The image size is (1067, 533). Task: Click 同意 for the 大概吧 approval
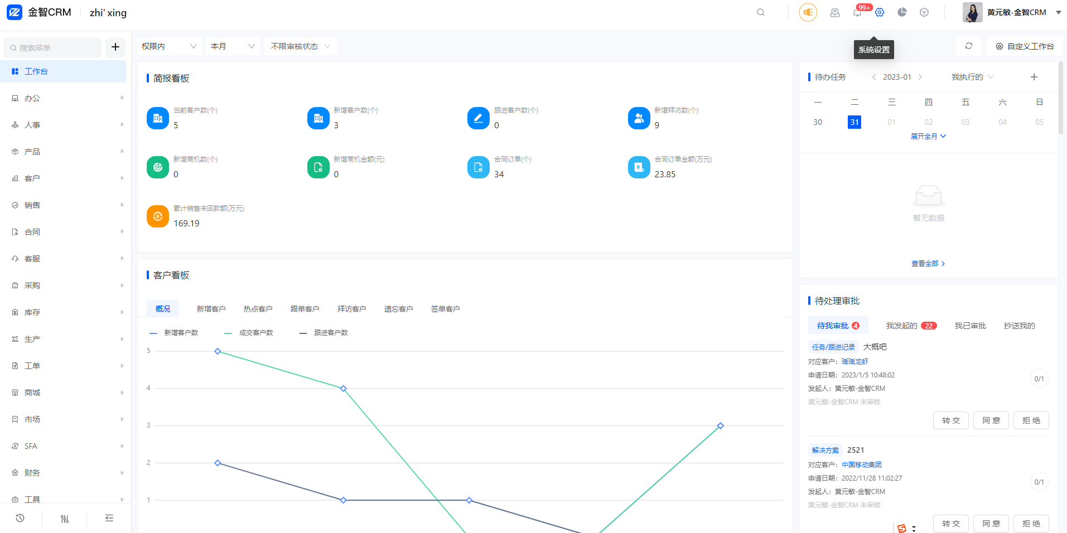click(991, 420)
